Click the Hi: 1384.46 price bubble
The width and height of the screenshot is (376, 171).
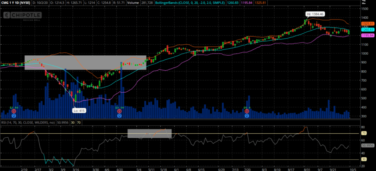coord(315,14)
